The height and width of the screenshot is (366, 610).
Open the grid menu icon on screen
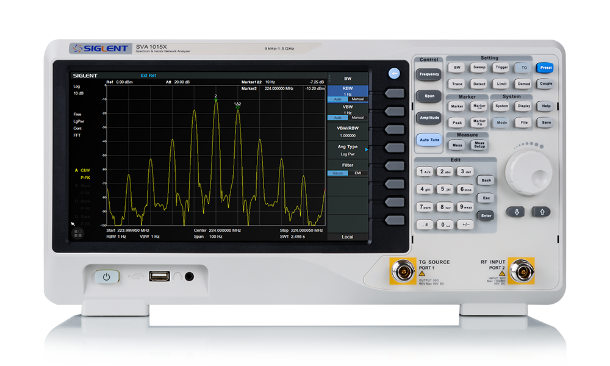coord(78,234)
